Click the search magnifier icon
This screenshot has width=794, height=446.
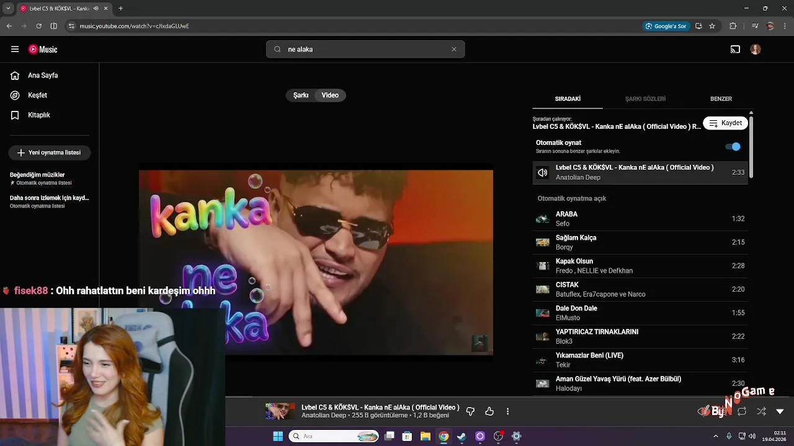(277, 50)
